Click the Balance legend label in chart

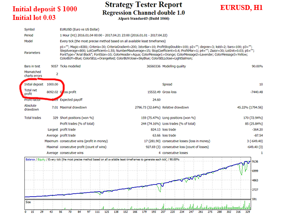click(30, 160)
